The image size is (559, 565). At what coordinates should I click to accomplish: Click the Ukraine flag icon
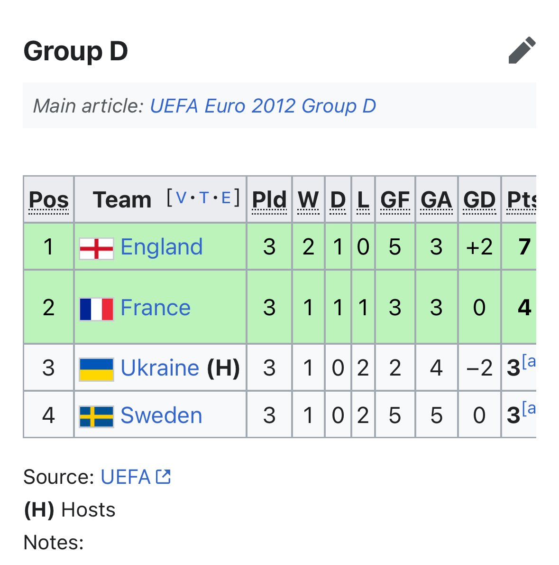96,369
